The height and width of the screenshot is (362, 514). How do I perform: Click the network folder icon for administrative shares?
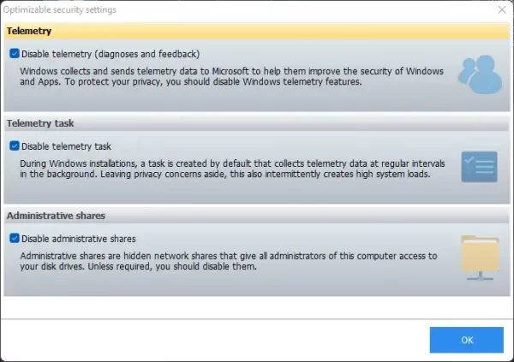point(480,258)
